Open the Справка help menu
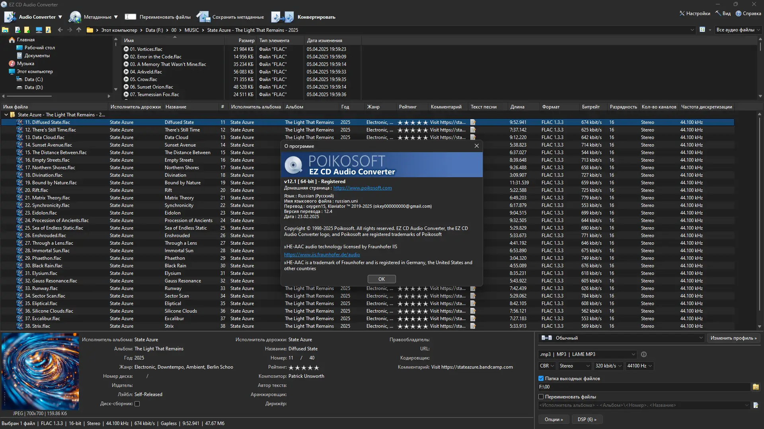 coord(748,14)
